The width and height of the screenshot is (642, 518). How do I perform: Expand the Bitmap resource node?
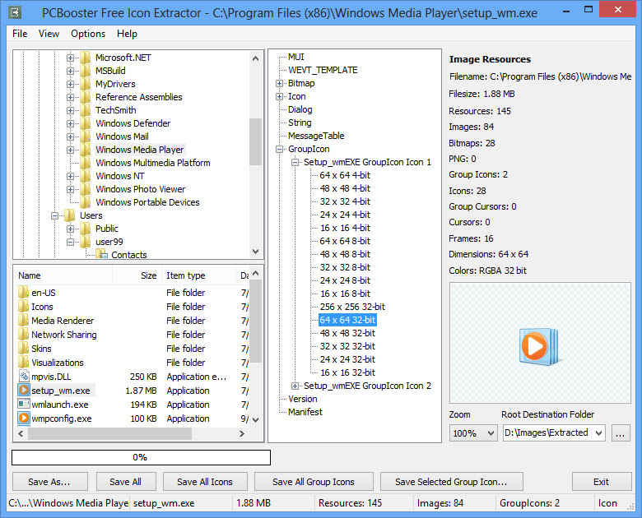click(x=279, y=84)
